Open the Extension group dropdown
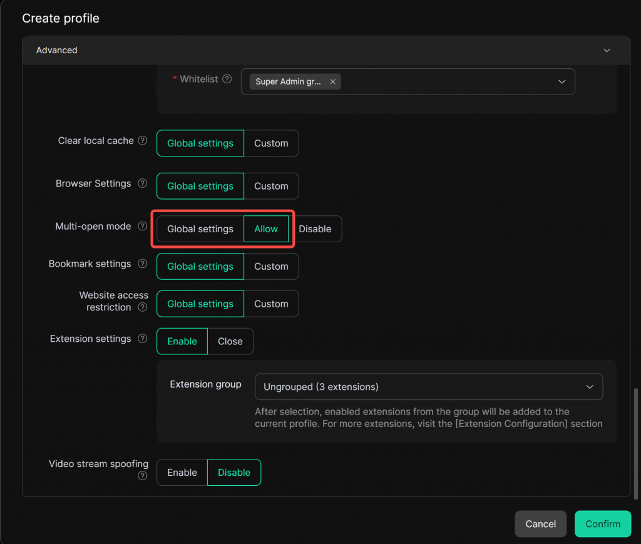 [x=588, y=387]
